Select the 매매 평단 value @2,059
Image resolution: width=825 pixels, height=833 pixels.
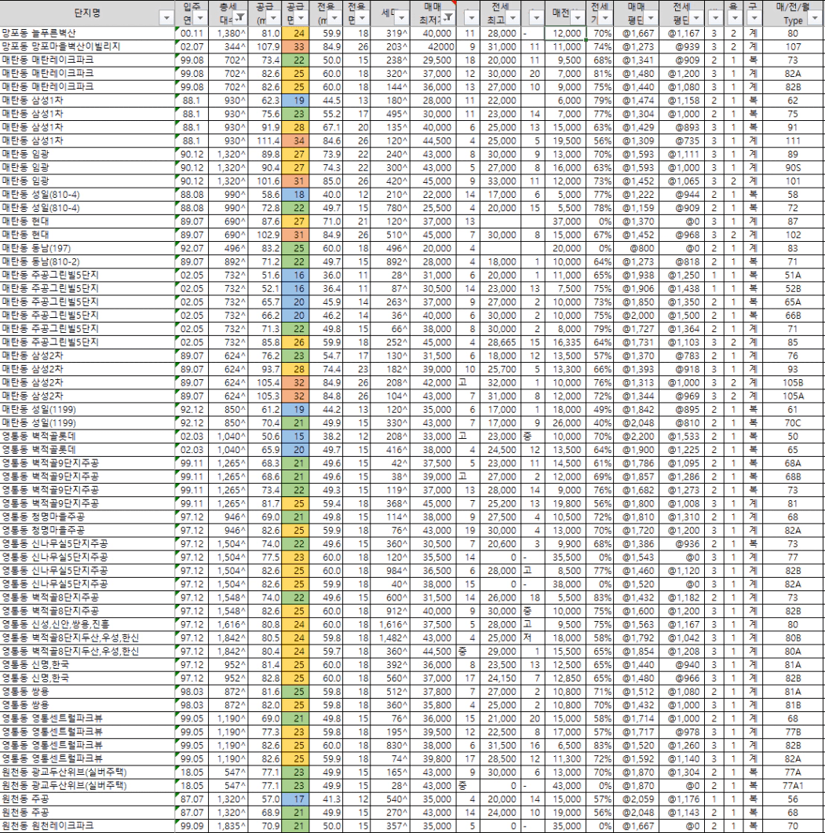[x=637, y=799]
